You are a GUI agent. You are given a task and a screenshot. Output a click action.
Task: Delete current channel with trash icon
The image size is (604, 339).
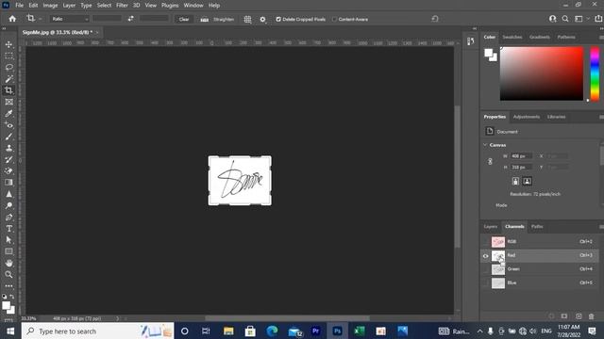(592, 316)
